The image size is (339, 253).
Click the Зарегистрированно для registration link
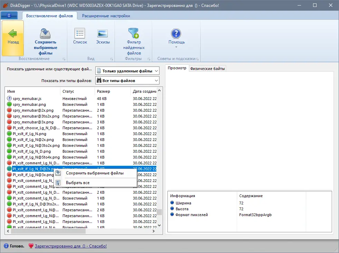70,246
